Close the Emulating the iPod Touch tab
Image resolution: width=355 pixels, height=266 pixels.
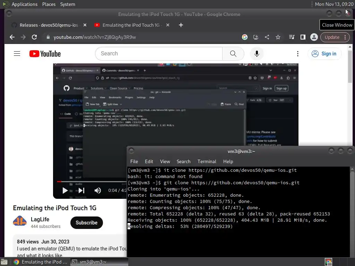(x=168, y=25)
